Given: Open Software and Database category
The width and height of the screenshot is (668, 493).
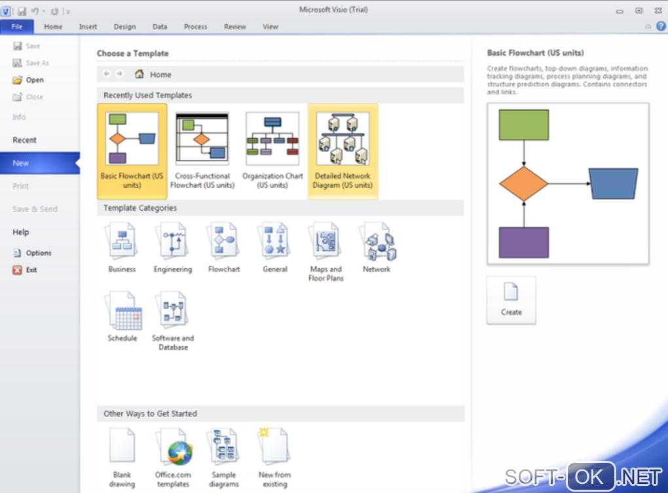Looking at the screenshot, I should [x=173, y=321].
